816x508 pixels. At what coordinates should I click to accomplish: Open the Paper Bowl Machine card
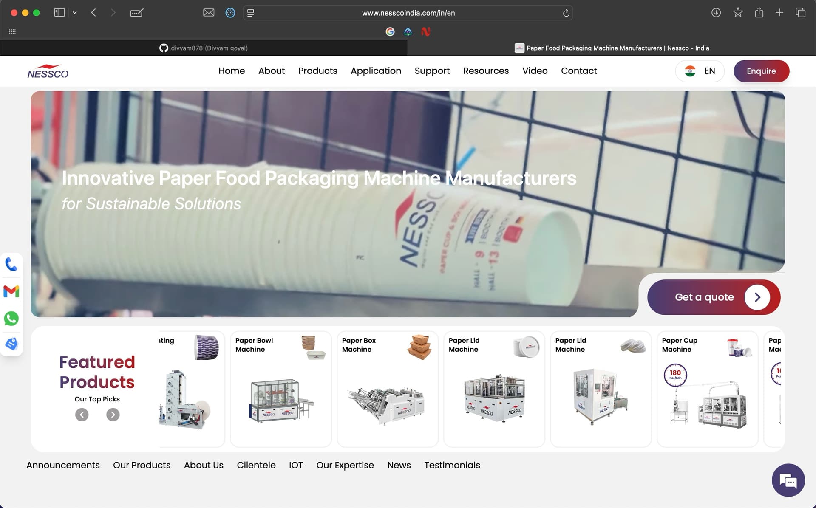click(281, 389)
